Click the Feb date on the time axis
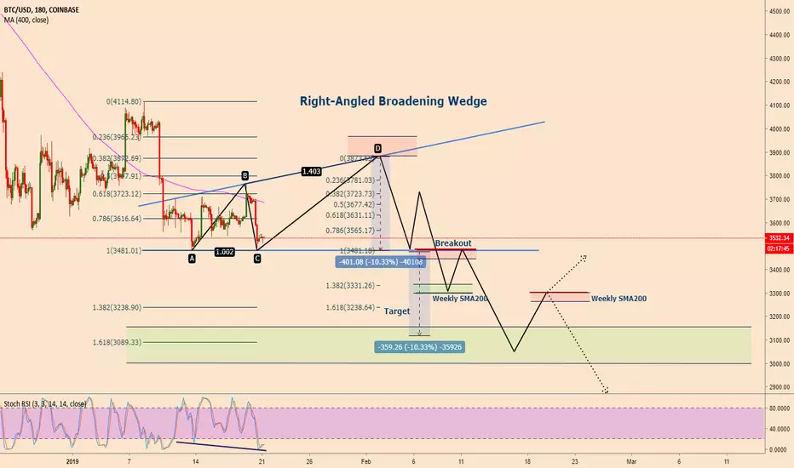794x468 pixels. (366, 461)
